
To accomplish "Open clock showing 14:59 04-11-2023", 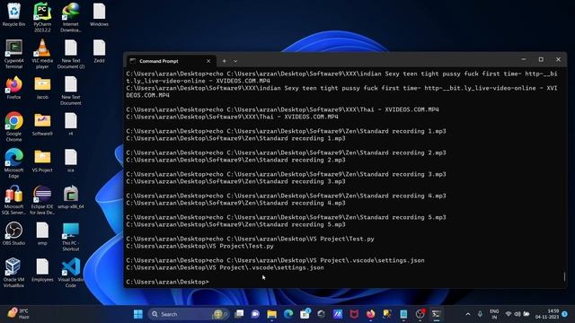I will coord(547,314).
